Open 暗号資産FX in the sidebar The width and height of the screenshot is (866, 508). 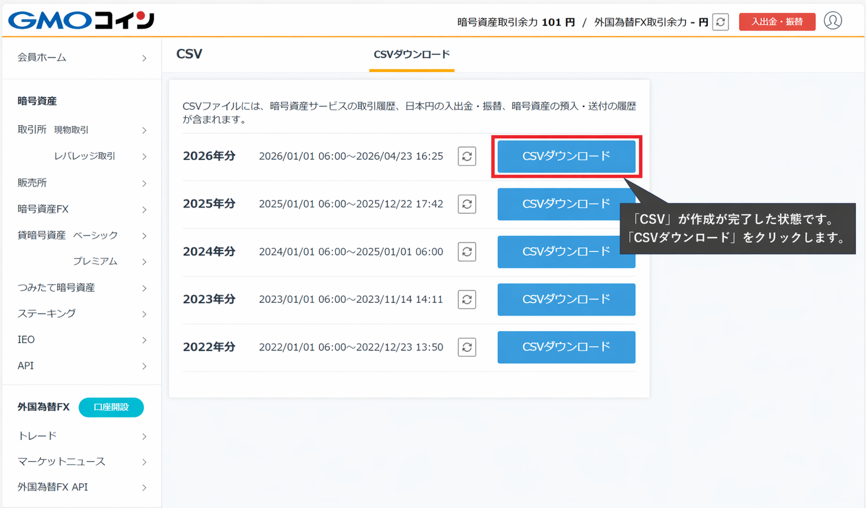coord(81,209)
